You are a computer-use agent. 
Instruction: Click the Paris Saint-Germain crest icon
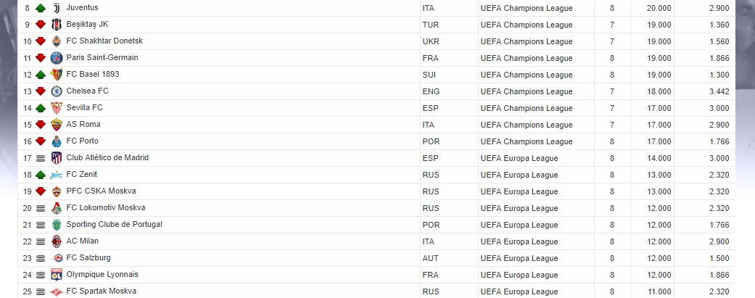click(x=57, y=58)
